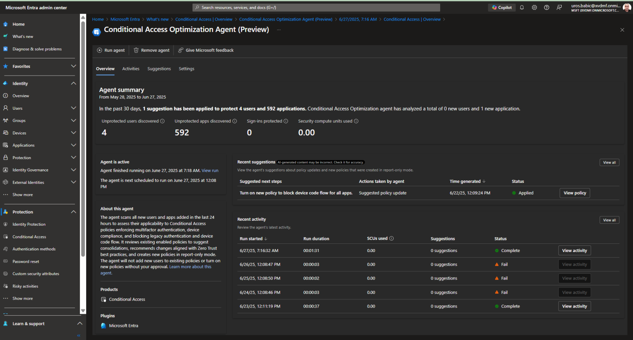Expand the Users section
633x340 pixels.
[73, 108]
